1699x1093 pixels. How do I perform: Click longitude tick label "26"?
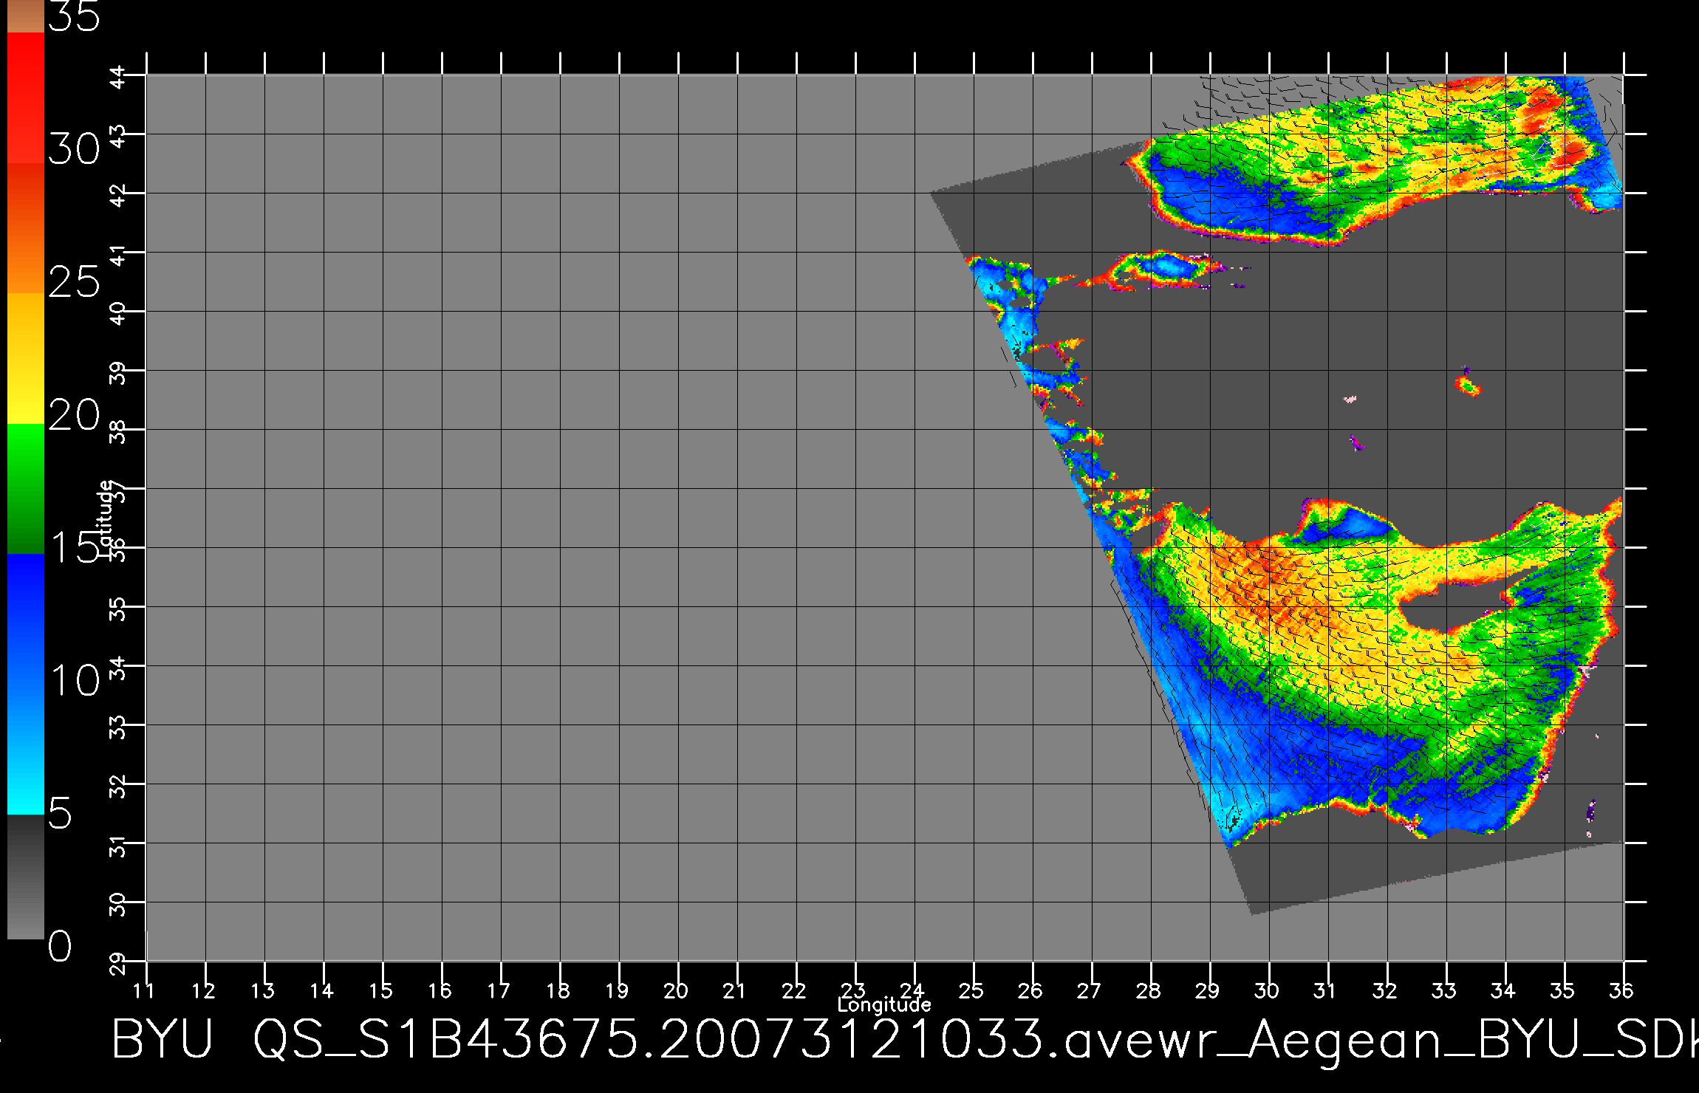[1030, 990]
